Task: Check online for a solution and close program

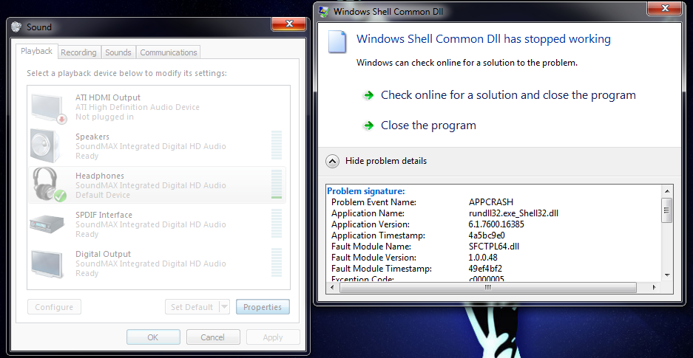Action: (508, 95)
